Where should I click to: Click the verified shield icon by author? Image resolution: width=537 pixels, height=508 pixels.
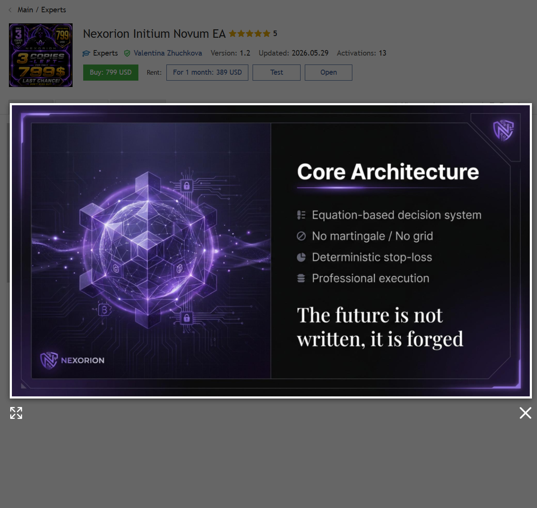click(127, 53)
